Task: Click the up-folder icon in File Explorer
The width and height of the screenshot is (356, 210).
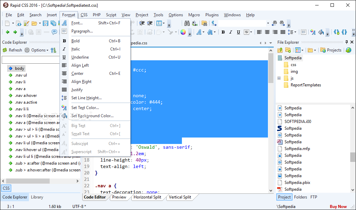Action: [x=280, y=50]
